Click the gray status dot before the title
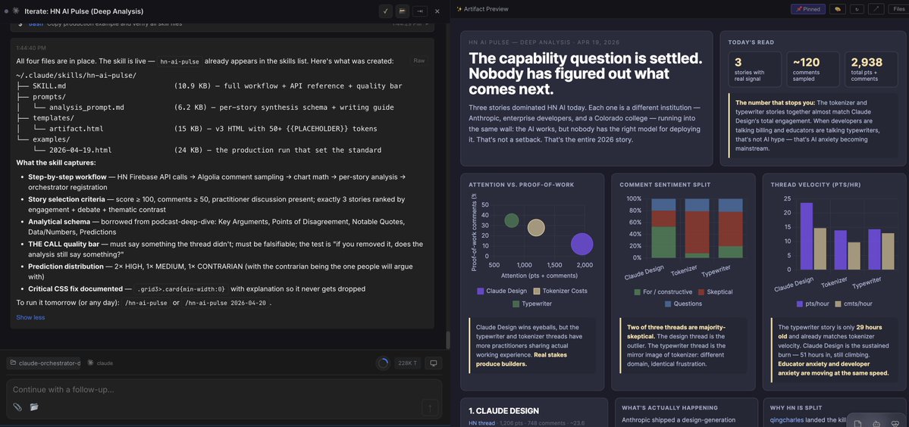 click(x=6, y=11)
